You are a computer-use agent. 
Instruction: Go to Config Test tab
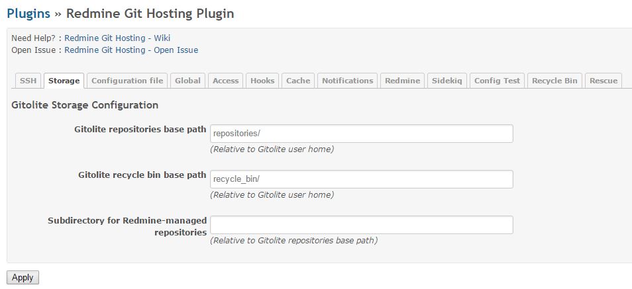(497, 81)
